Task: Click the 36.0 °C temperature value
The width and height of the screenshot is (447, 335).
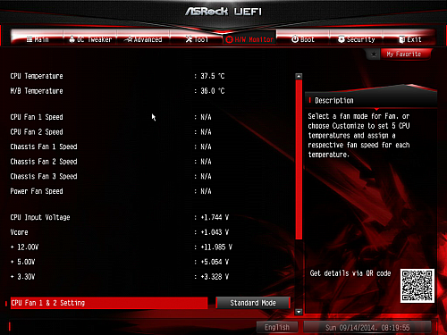Action: point(213,91)
